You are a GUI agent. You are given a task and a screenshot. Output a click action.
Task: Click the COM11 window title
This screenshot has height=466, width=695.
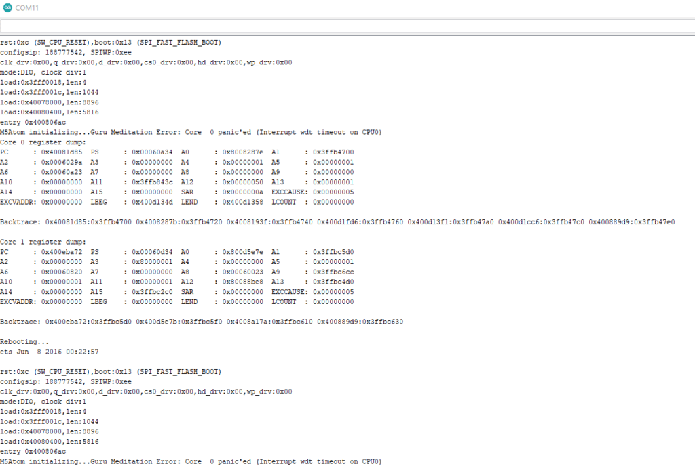pos(27,7)
